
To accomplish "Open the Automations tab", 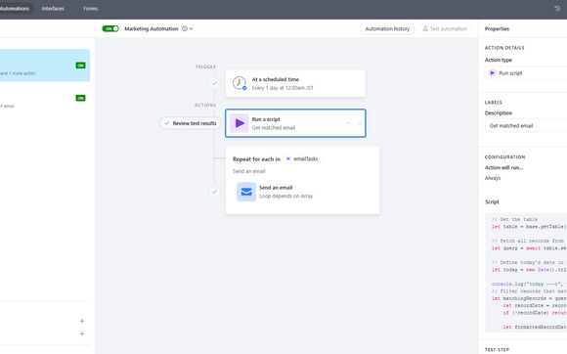I will pos(16,9).
